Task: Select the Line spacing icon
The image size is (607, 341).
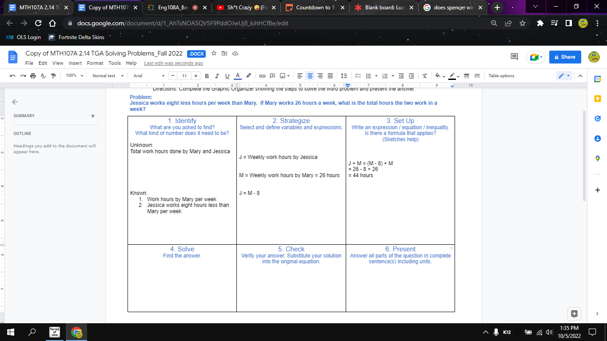Action: click(343, 75)
